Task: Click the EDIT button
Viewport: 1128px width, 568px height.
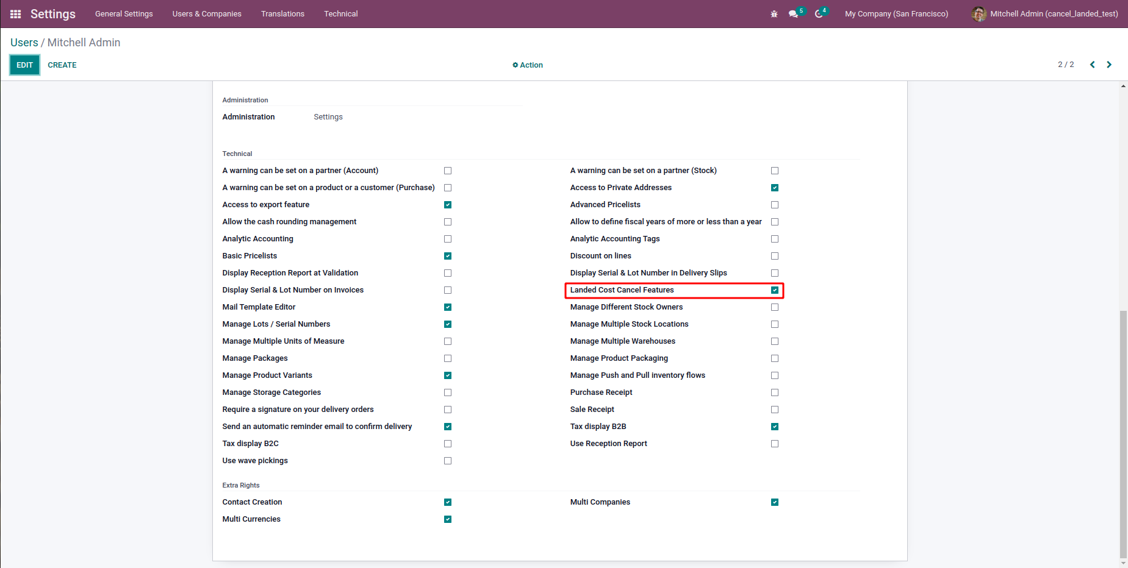Action: click(x=24, y=65)
